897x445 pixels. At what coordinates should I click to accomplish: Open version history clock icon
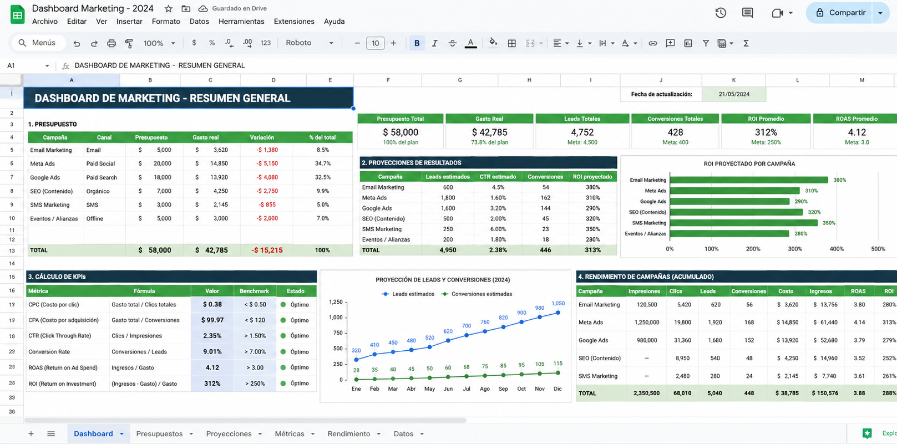[721, 13]
